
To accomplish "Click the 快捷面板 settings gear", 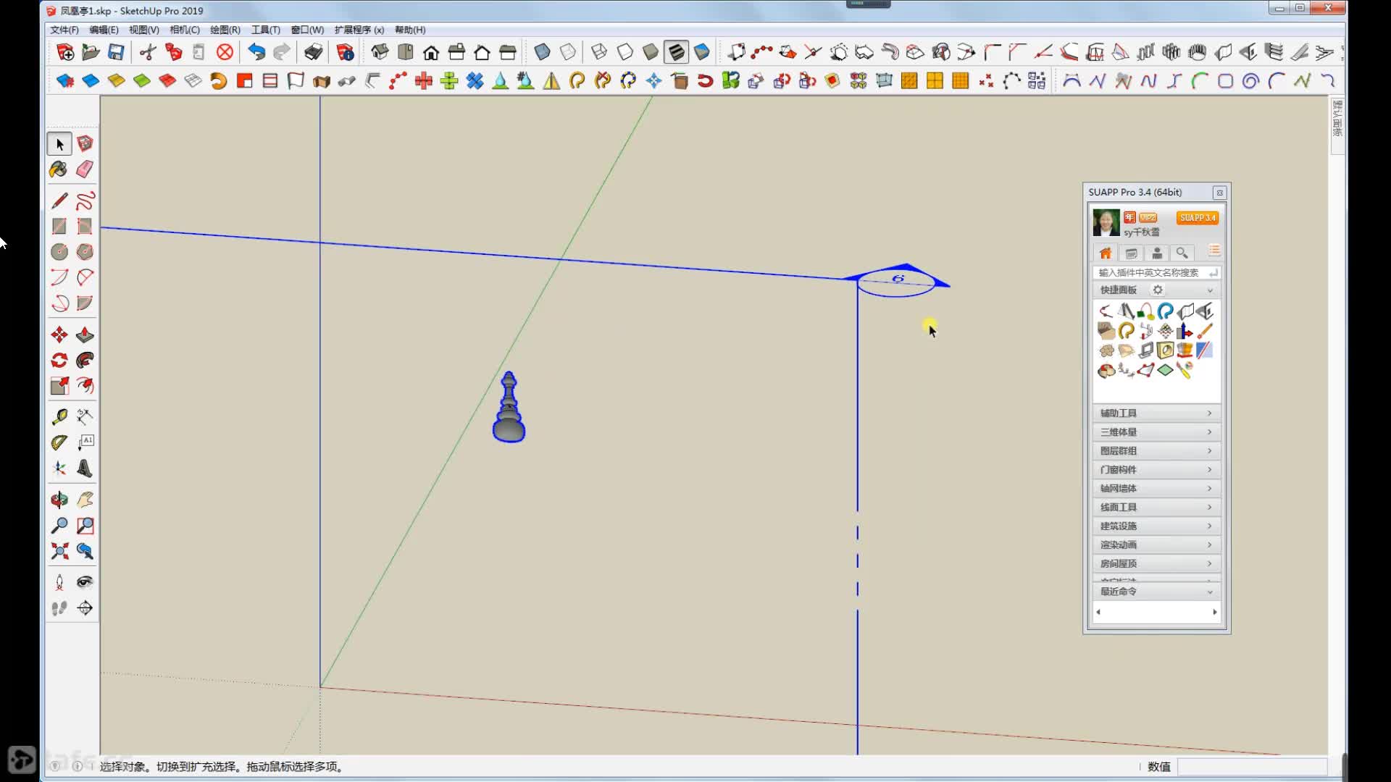I will coord(1158,290).
